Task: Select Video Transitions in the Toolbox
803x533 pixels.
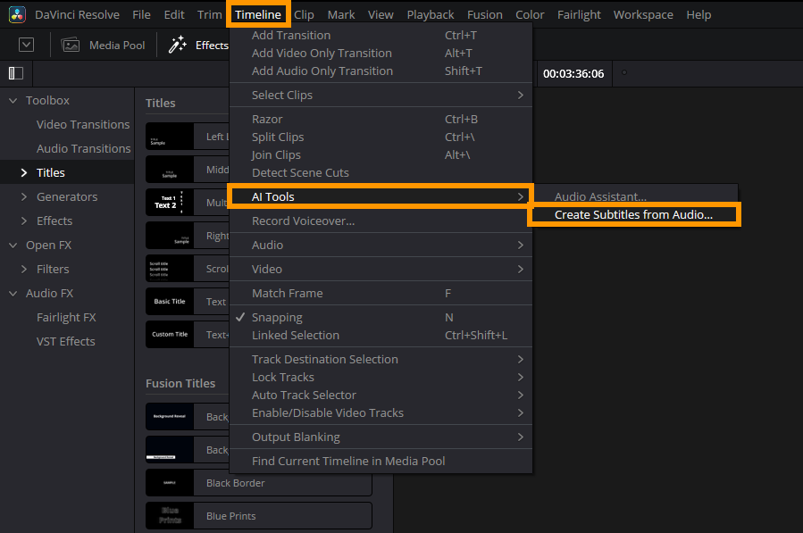Action: 83,124
